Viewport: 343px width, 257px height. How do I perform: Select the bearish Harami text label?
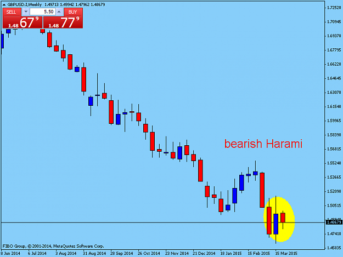coord(263,144)
